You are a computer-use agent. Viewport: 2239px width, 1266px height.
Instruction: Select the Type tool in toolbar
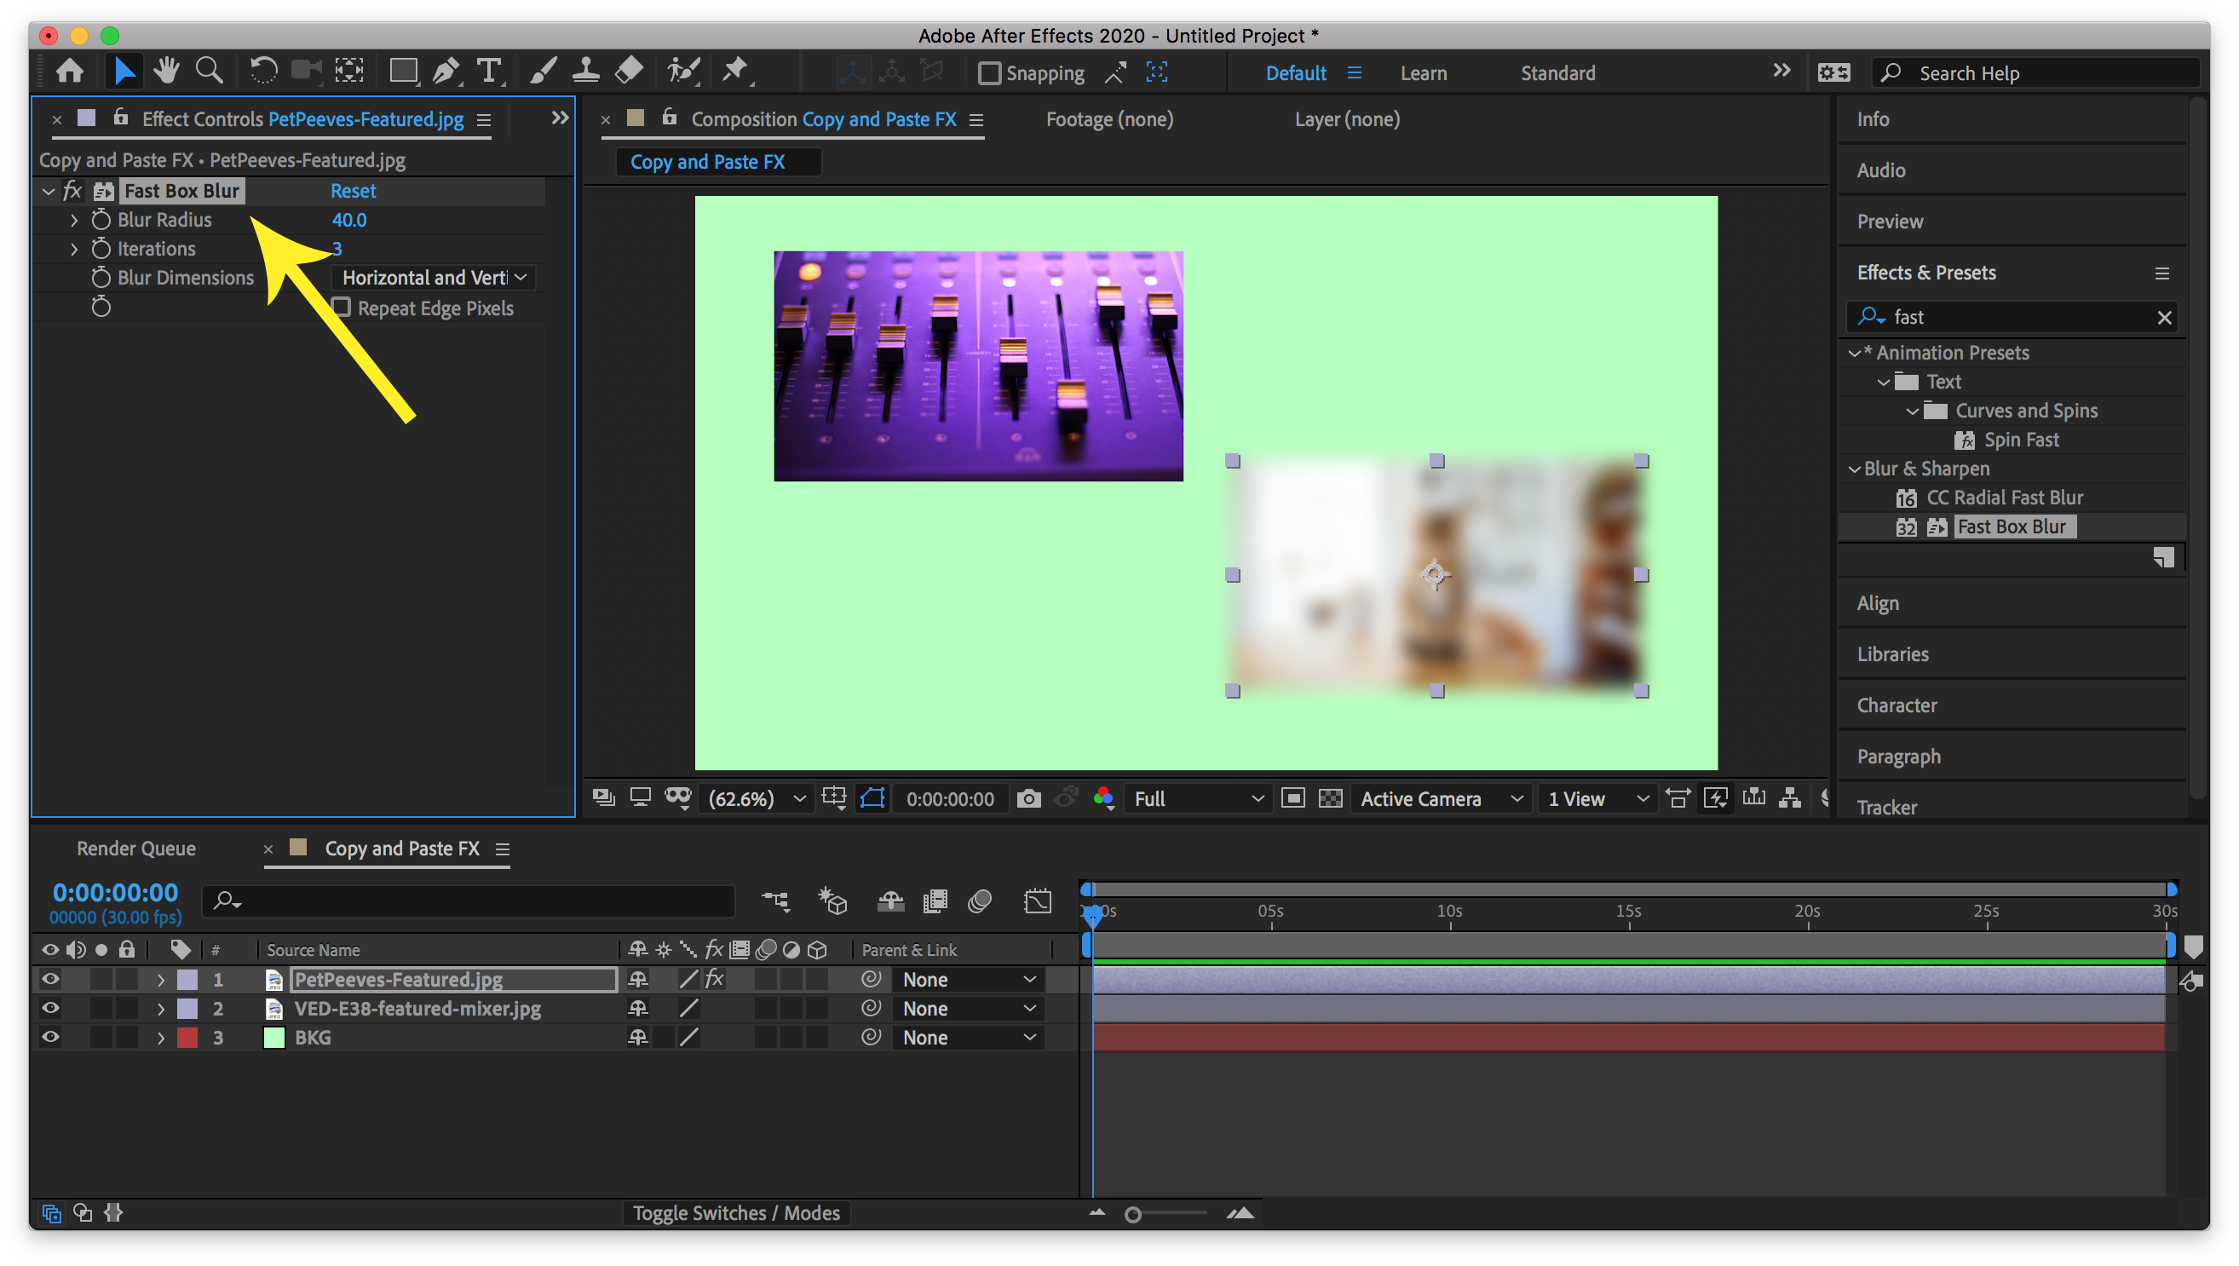tap(489, 71)
